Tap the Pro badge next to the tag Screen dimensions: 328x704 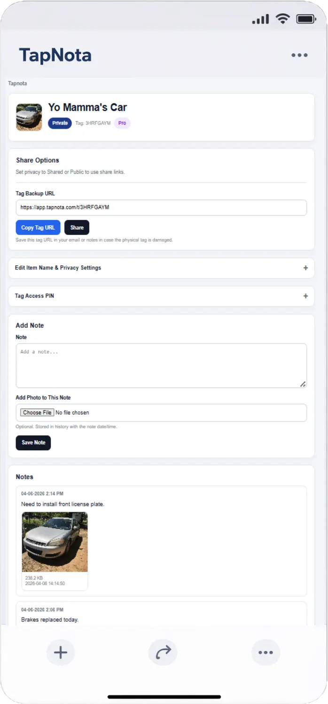[122, 123]
